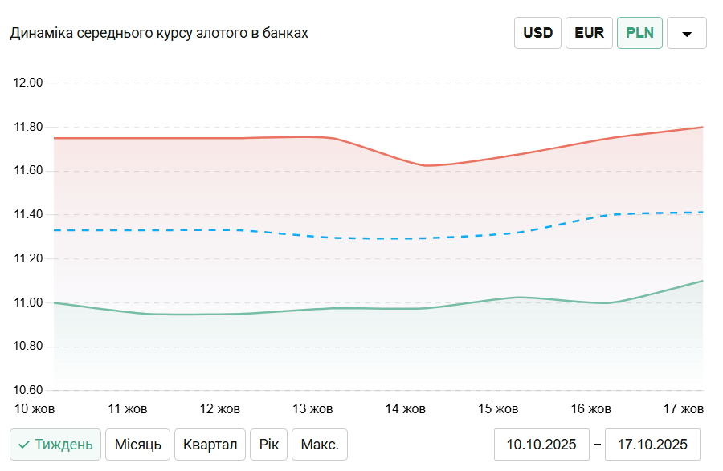Click the checkmark icon on the Тиждень button
723x471 pixels.
(x=24, y=445)
